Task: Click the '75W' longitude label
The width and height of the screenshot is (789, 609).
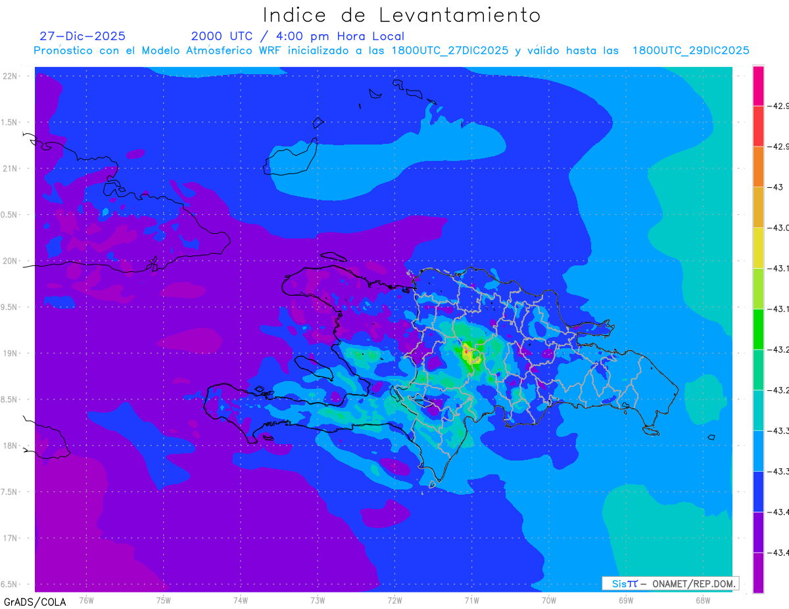Action: (x=163, y=600)
